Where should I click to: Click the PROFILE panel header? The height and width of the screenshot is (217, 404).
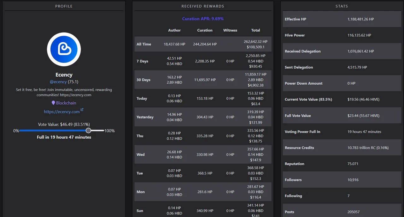[64, 6]
